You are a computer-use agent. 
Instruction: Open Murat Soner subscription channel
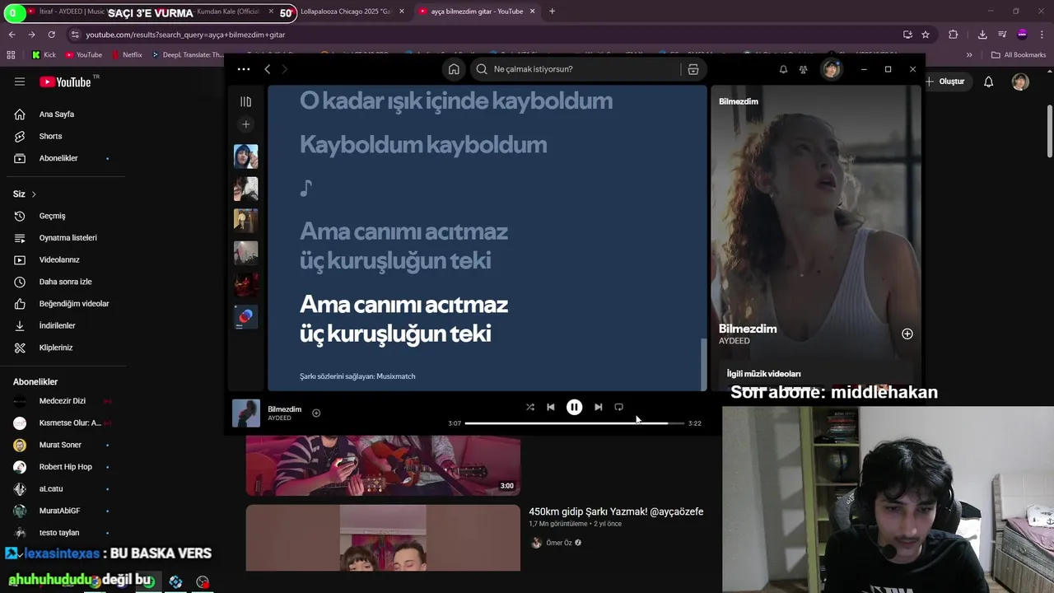(63, 445)
